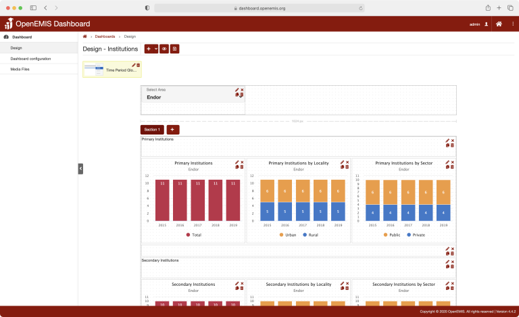This screenshot has width=519, height=317.
Task: Open the admin user menu
Action: [x=478, y=24]
